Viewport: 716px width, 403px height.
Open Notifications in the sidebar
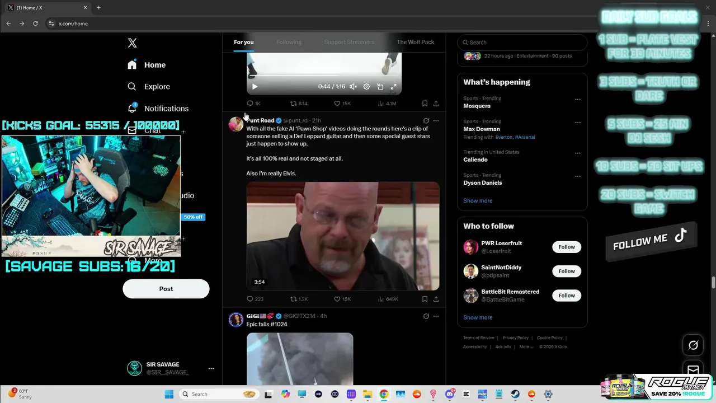(x=158, y=109)
